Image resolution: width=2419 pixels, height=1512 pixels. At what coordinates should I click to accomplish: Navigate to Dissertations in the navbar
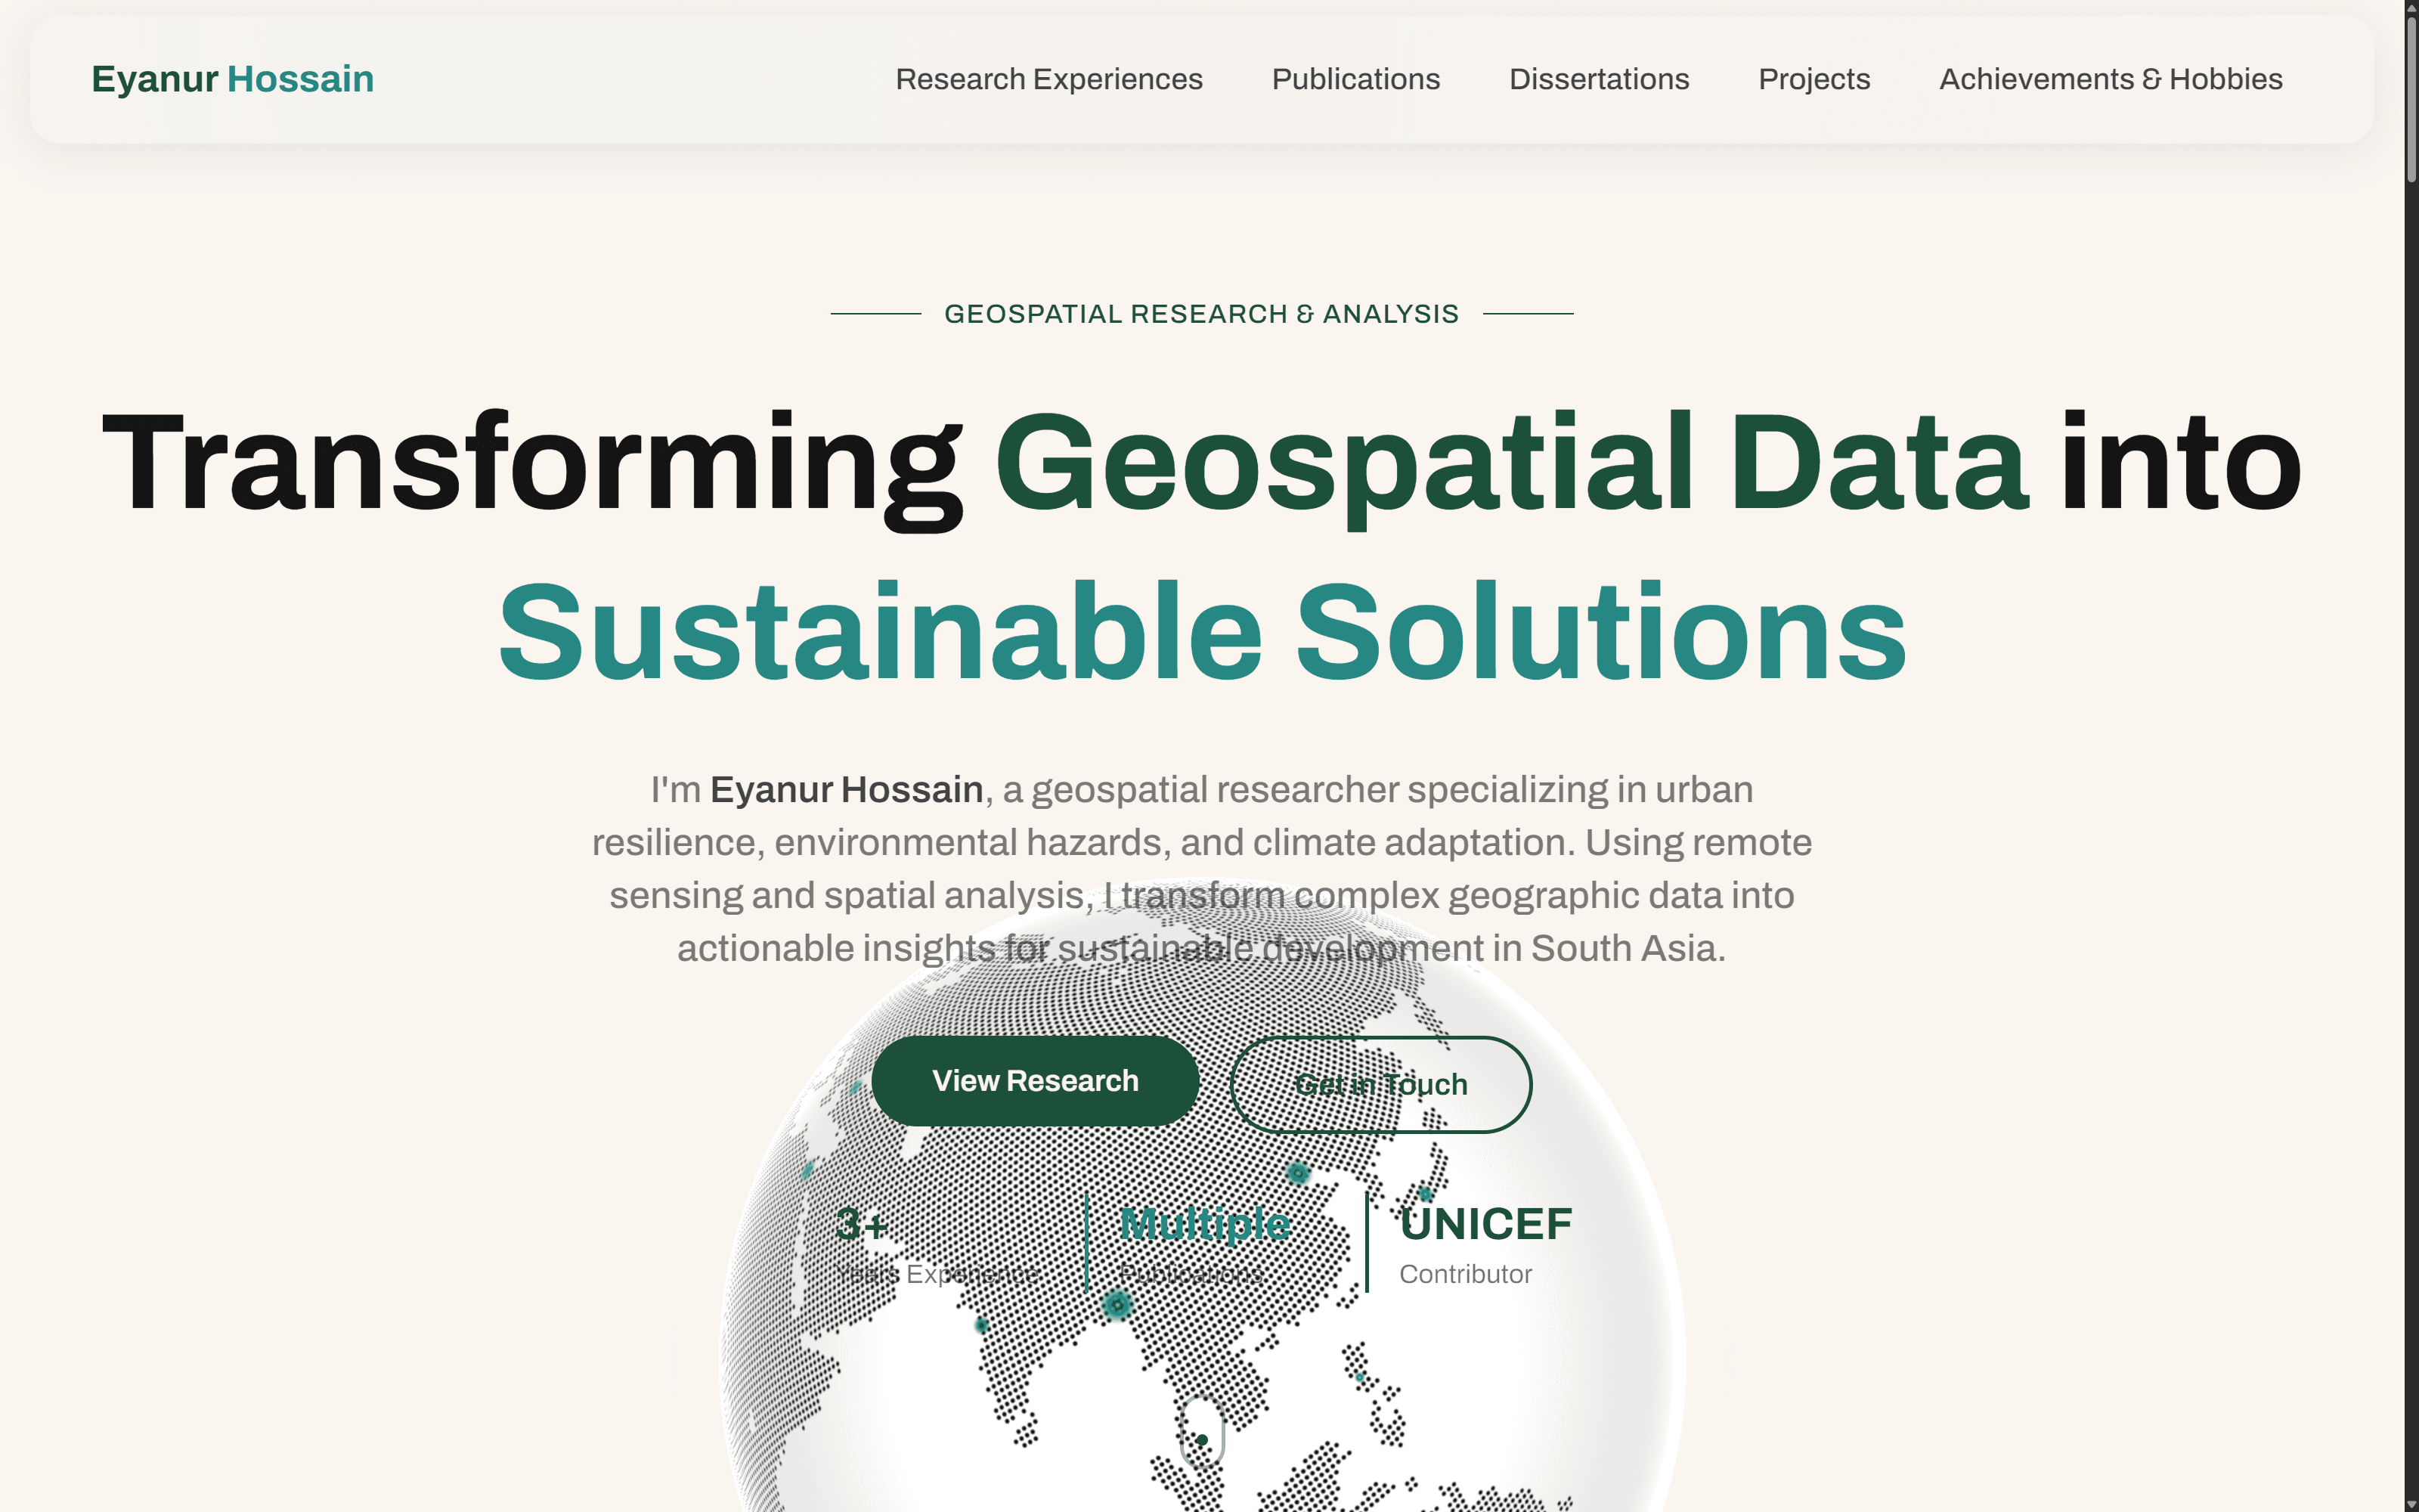click(1598, 79)
